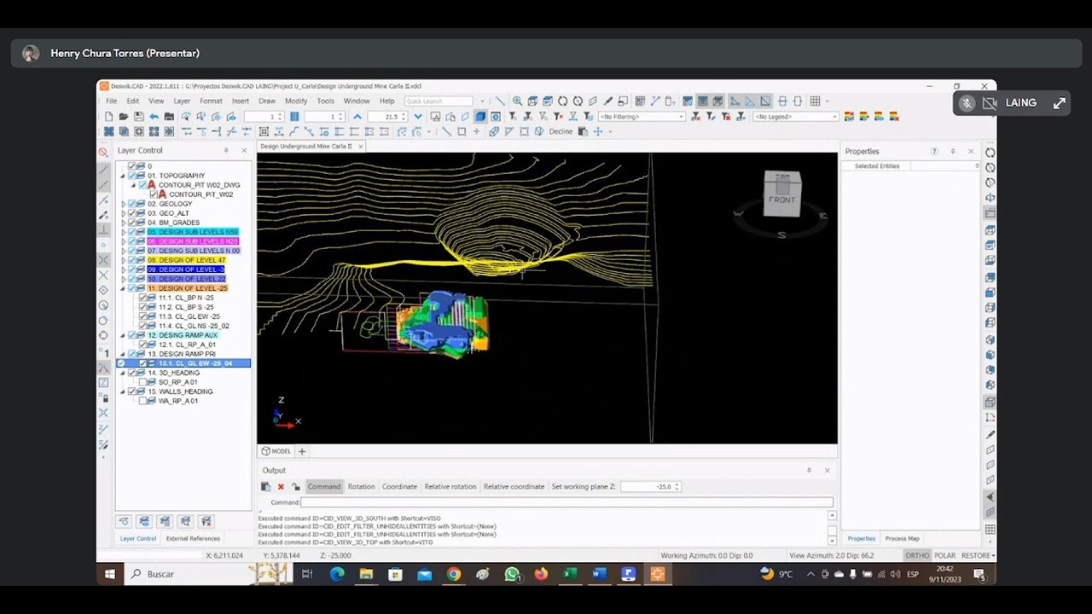
Task: Click the no-snap circle icon in left toolbar
Action: [x=104, y=153]
